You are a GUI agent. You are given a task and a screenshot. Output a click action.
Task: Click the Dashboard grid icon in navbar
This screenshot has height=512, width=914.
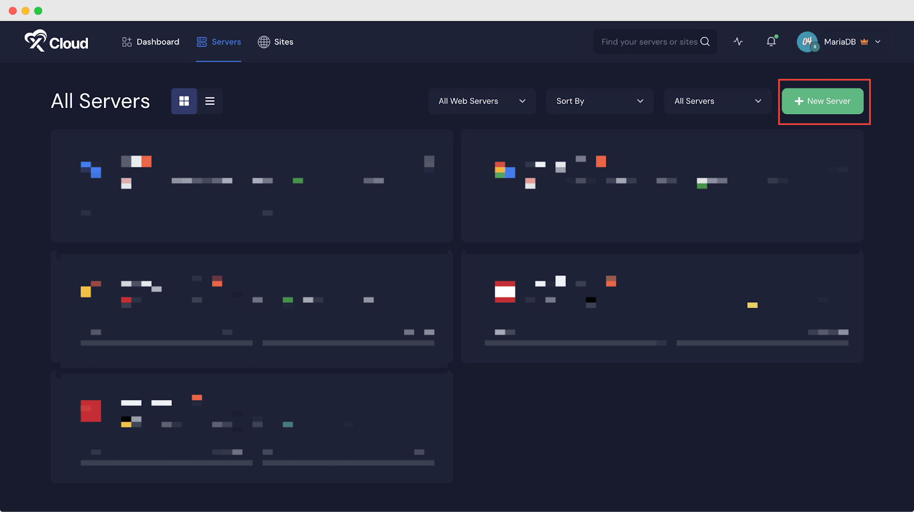pyautogui.click(x=127, y=42)
